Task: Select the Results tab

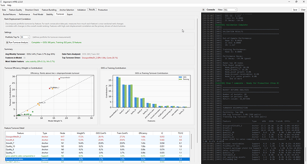Action: 92,10
